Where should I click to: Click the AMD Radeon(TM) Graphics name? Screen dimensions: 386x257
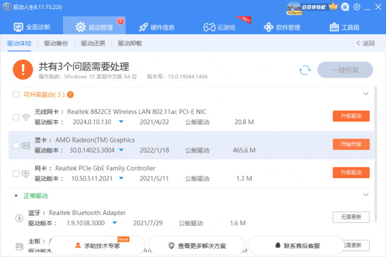tap(95, 140)
